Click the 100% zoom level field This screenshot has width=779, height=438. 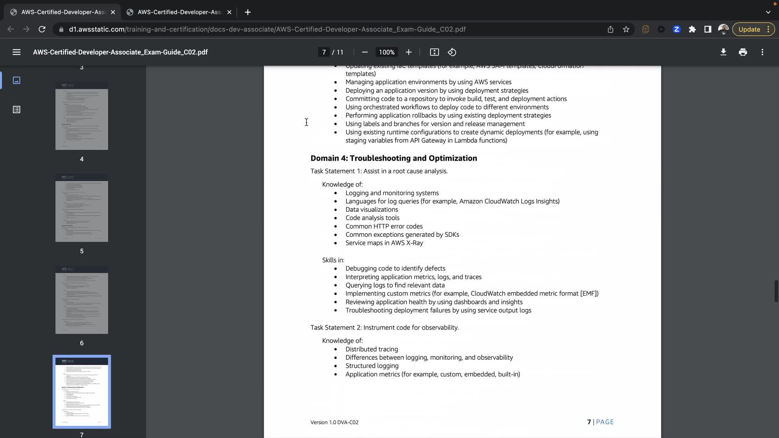coord(386,52)
